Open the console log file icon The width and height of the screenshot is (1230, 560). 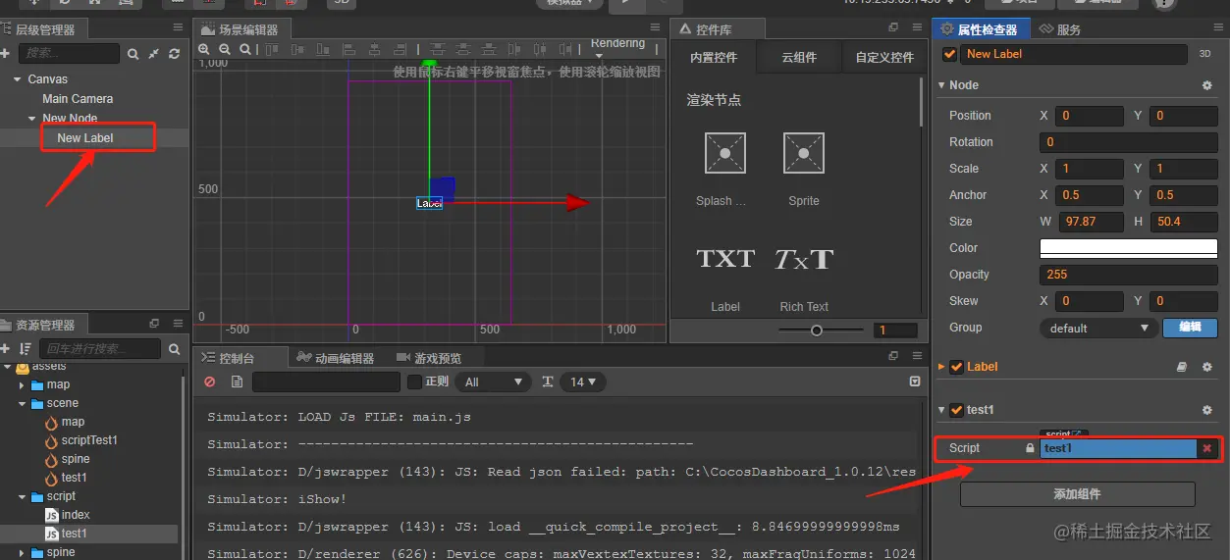237,382
